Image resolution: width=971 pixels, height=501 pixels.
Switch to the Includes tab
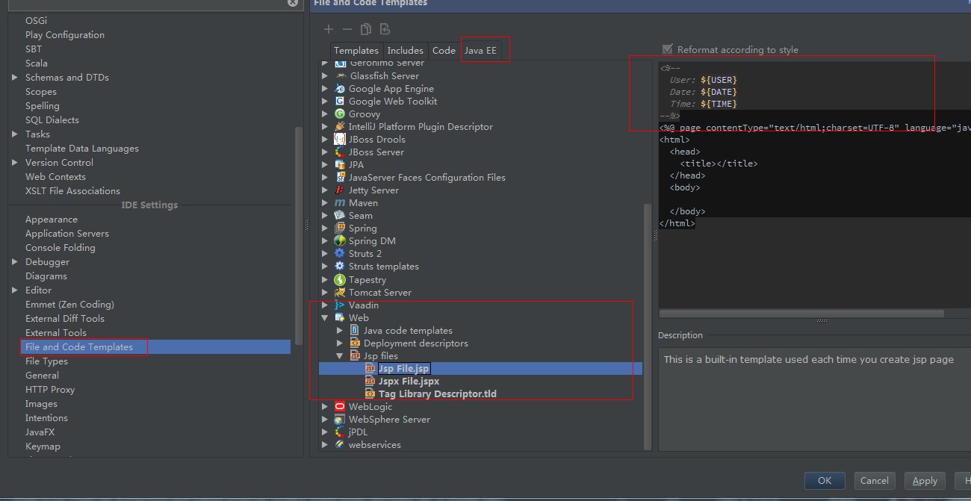point(406,51)
